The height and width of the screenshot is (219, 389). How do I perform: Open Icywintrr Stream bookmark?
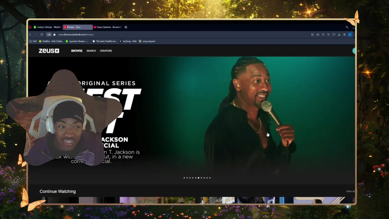coord(77,41)
